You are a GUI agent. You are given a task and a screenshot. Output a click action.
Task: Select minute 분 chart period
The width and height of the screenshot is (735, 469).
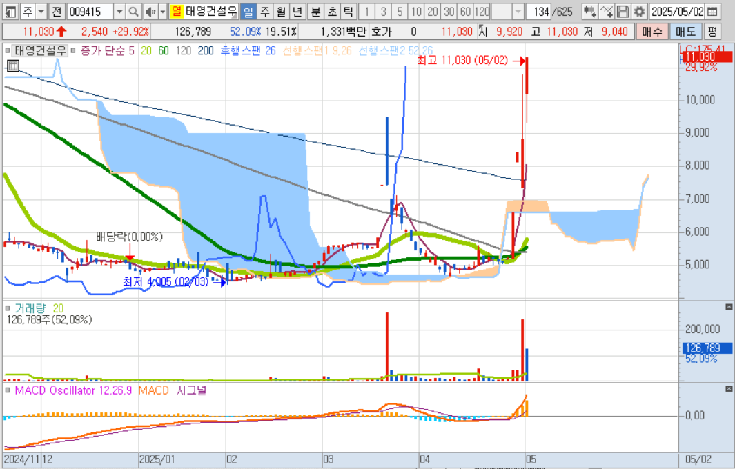point(315,11)
